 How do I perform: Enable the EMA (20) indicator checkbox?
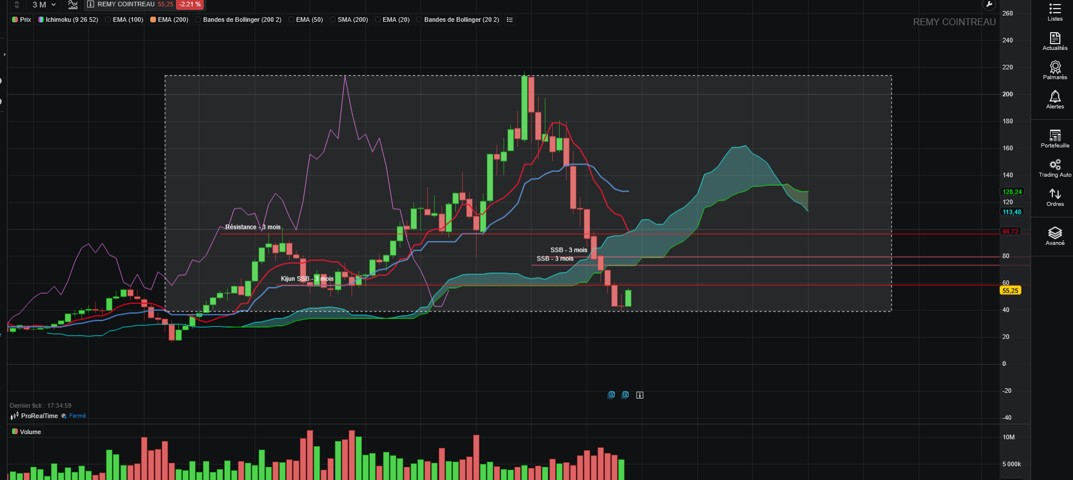click(378, 19)
